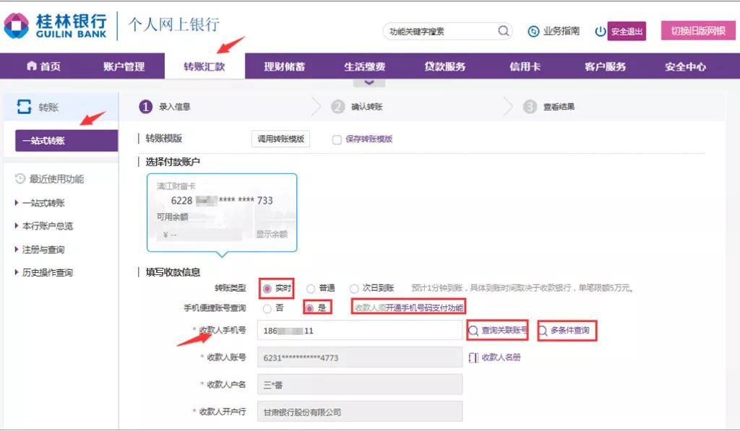Click 切换旧版网银 button
The width and height of the screenshot is (740, 431).
tap(697, 31)
